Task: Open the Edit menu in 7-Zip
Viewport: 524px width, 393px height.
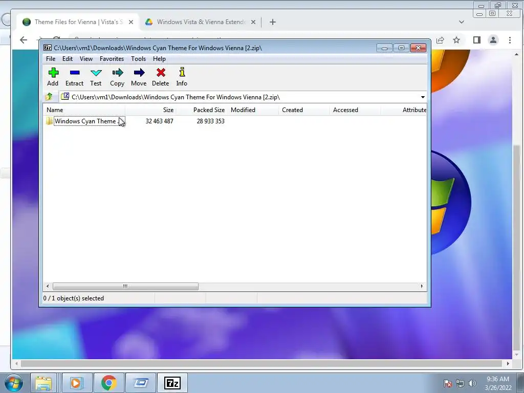Action: pyautogui.click(x=68, y=59)
